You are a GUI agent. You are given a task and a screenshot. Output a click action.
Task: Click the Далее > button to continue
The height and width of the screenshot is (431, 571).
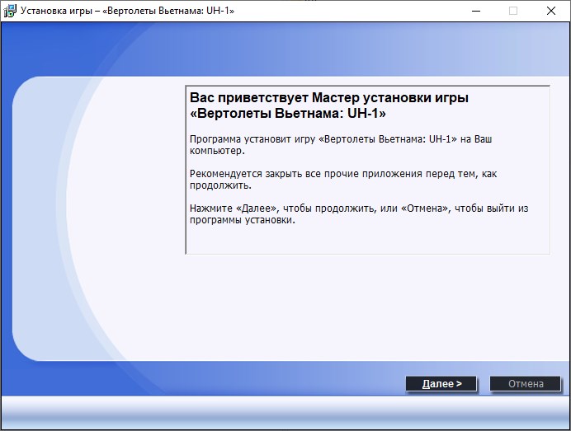pyautogui.click(x=441, y=384)
